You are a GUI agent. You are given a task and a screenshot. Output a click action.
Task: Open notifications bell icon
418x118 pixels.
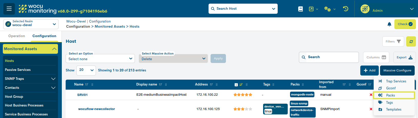tap(389, 24)
